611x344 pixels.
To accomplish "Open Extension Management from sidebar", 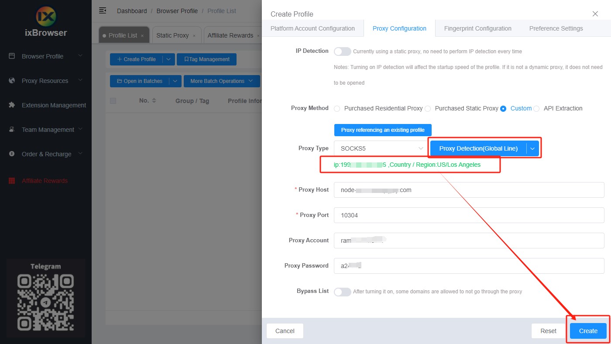I will click(x=53, y=105).
